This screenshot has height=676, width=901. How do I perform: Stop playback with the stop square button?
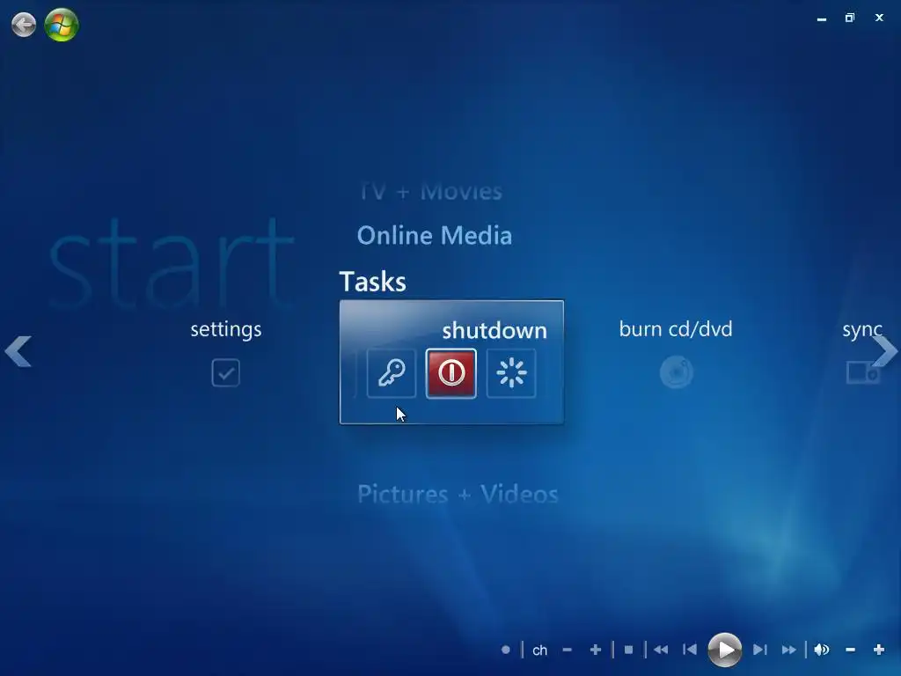pyautogui.click(x=628, y=650)
